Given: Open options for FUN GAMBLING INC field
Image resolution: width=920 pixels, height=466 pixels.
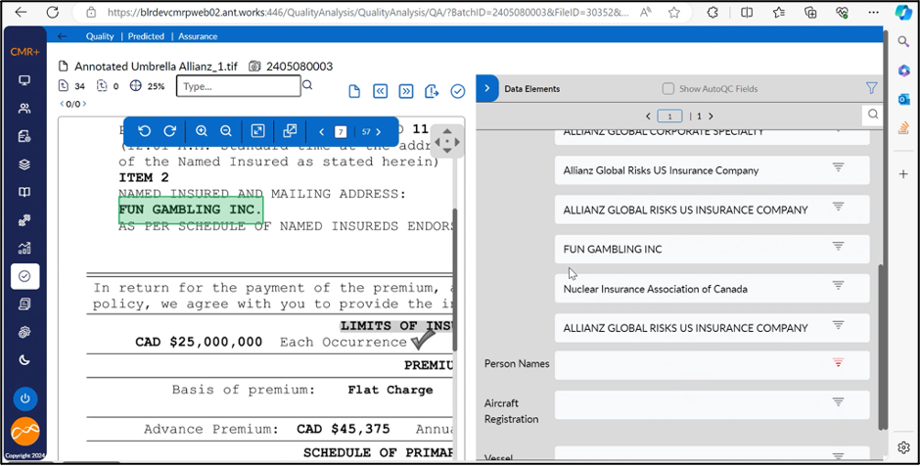Looking at the screenshot, I should [x=838, y=247].
